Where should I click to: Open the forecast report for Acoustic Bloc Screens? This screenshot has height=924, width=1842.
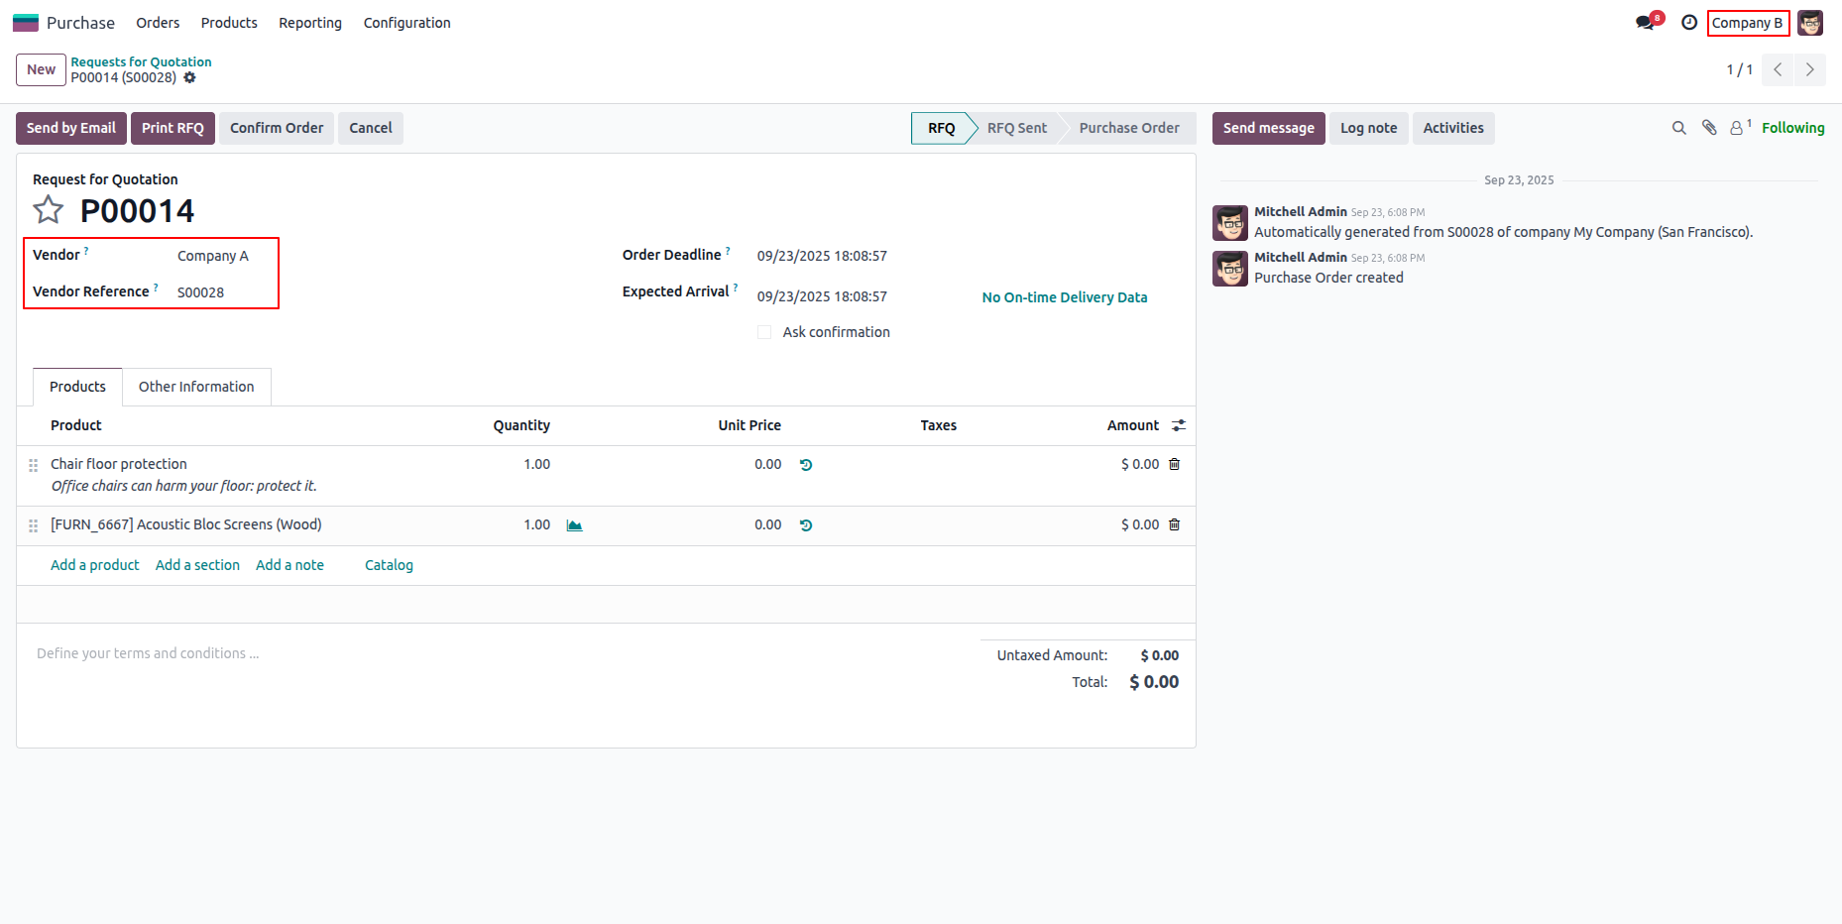pyautogui.click(x=575, y=524)
